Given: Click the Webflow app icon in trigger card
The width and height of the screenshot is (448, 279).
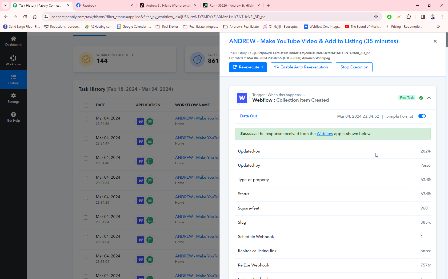Looking at the screenshot, I should (x=242, y=98).
